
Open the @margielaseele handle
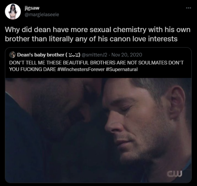(42, 15)
